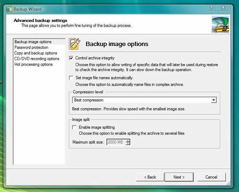The width and height of the screenshot is (239, 192).
Task: Uncheck Control archive integrity
Action: pos(71,58)
